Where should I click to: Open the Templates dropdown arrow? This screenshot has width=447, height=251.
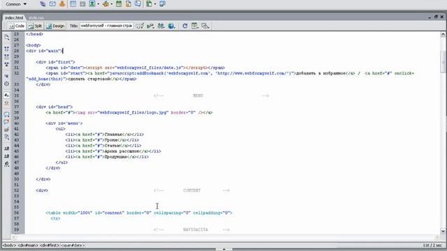[x=155, y=4]
